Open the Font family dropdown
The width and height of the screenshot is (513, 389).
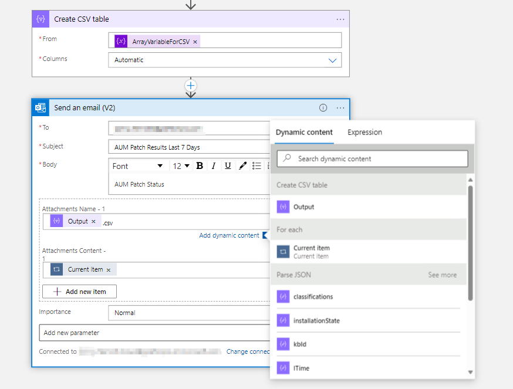pos(137,166)
